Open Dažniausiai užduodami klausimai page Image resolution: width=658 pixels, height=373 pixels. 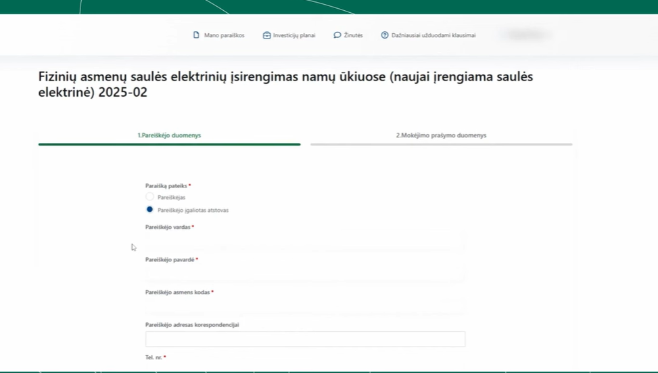click(x=433, y=35)
